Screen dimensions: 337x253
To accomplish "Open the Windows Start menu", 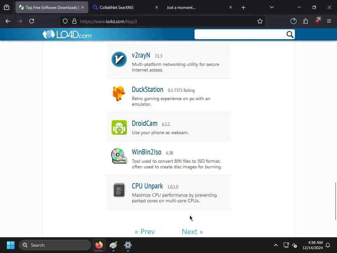I will pyautogui.click(x=11, y=245).
